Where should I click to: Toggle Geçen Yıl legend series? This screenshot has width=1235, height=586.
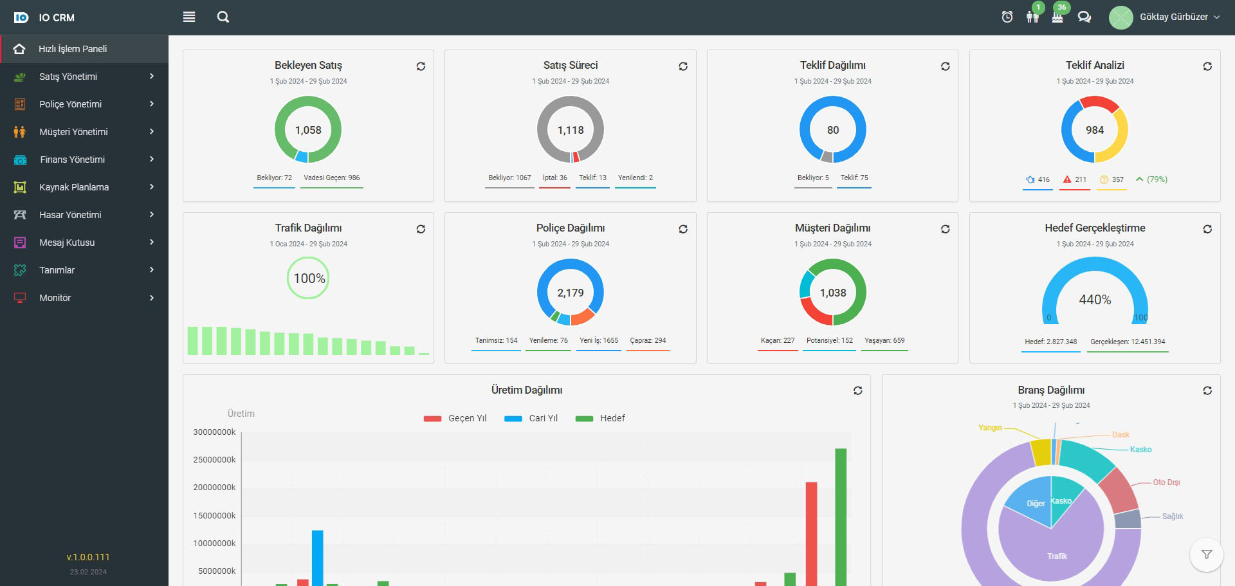coord(455,418)
